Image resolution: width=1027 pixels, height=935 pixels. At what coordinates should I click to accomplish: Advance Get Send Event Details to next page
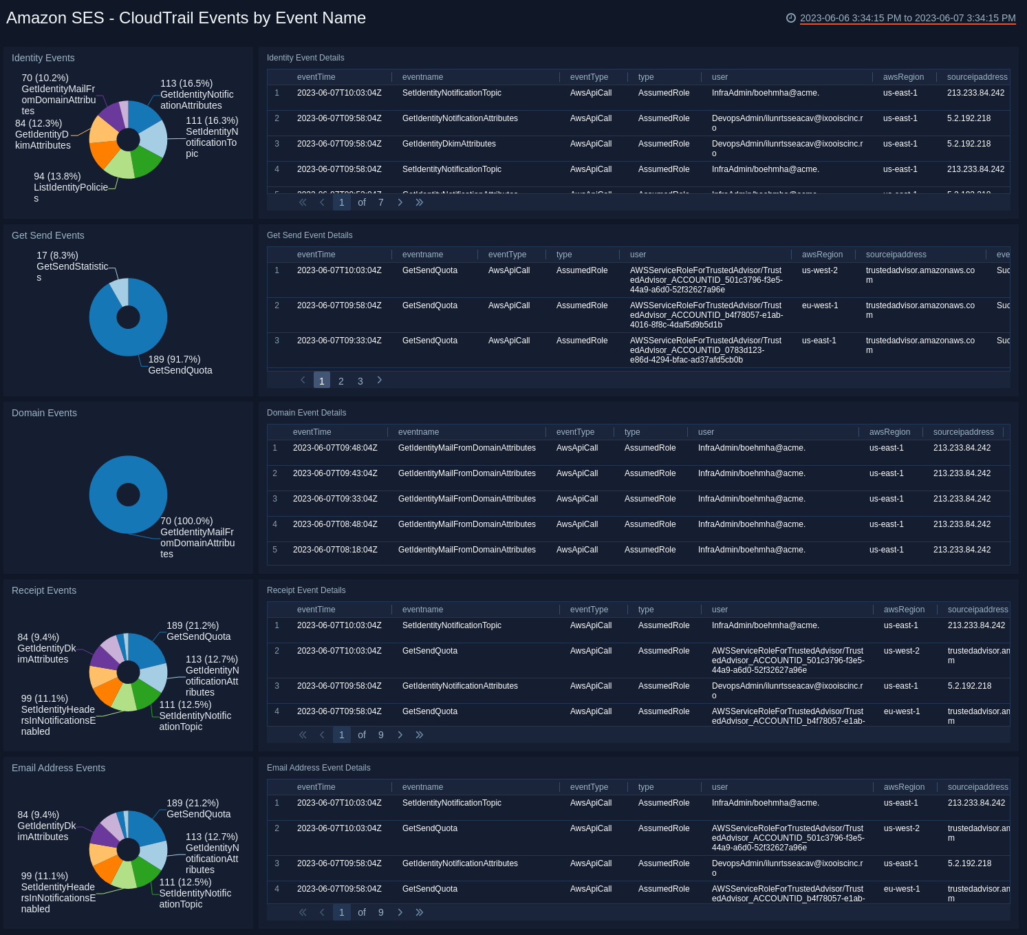pyautogui.click(x=379, y=380)
